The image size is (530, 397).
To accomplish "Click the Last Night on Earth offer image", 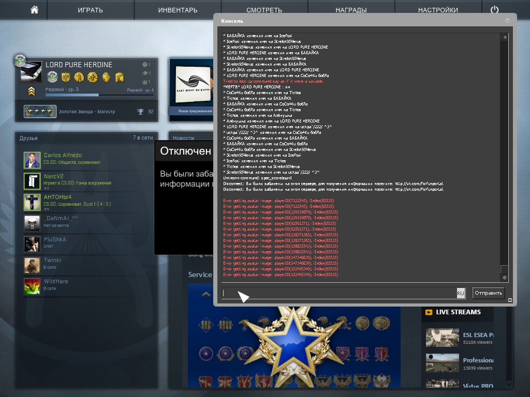I will click(x=194, y=84).
